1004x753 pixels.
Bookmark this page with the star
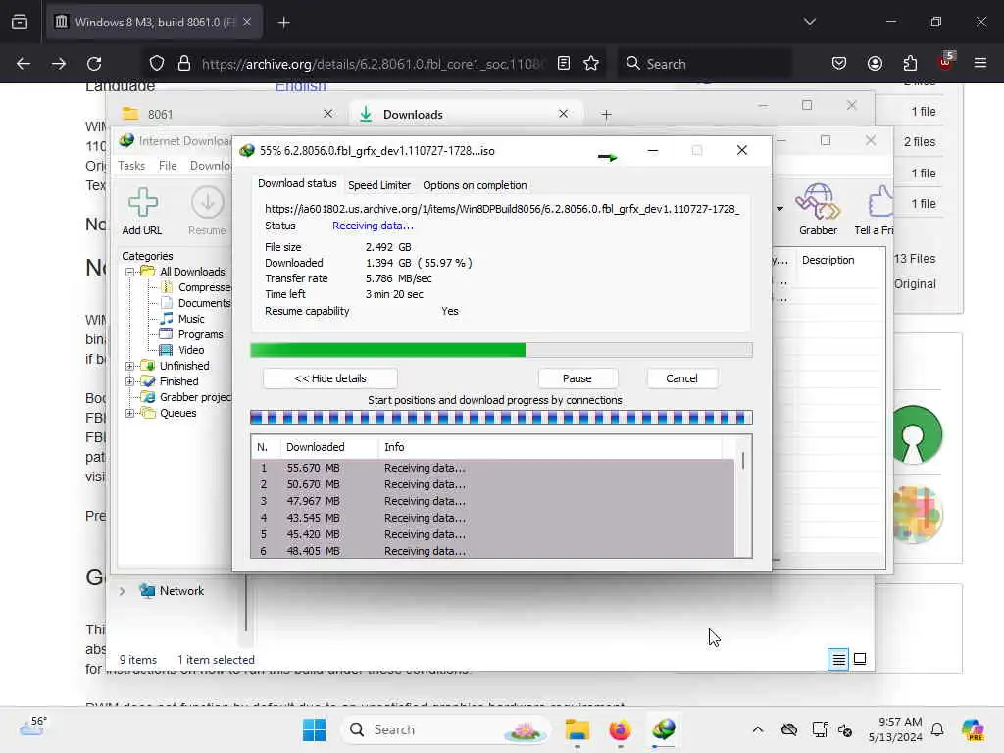point(591,63)
